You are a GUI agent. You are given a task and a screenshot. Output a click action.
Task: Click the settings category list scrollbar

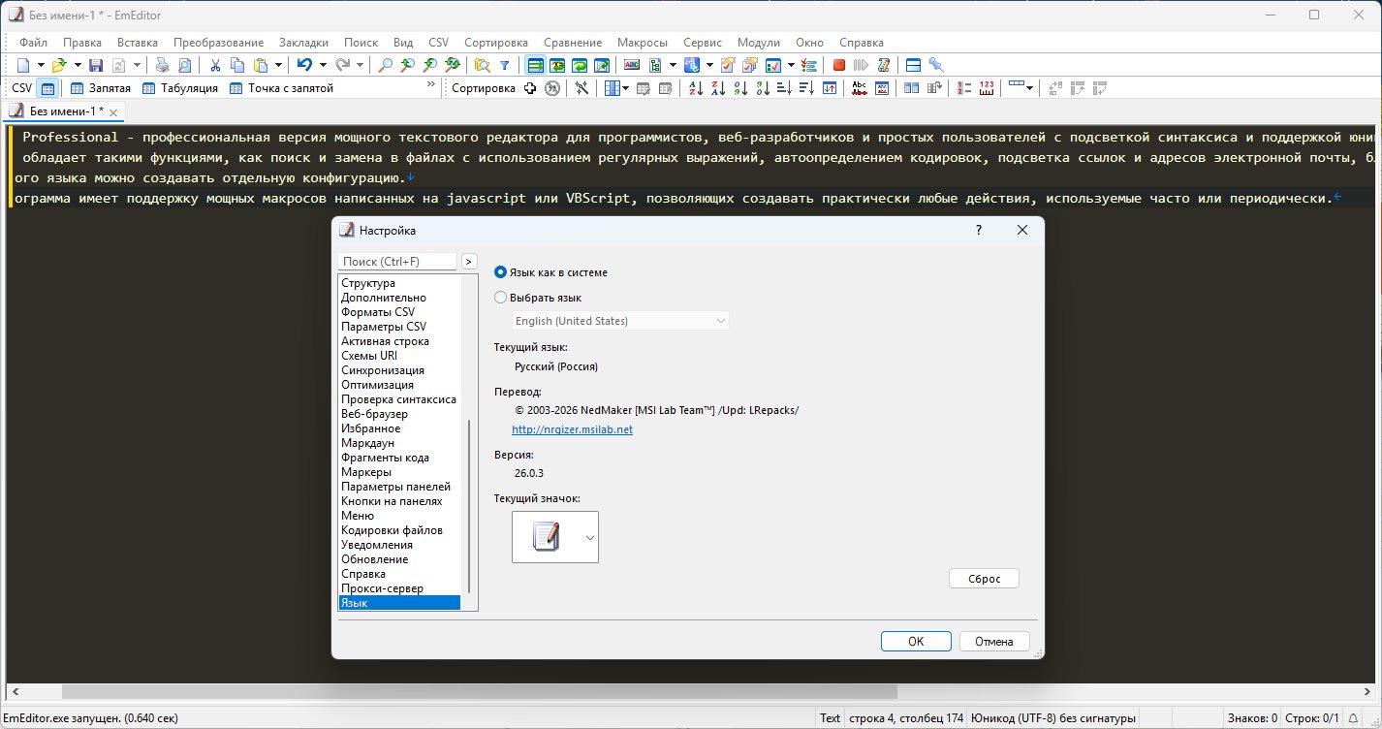(x=470, y=504)
